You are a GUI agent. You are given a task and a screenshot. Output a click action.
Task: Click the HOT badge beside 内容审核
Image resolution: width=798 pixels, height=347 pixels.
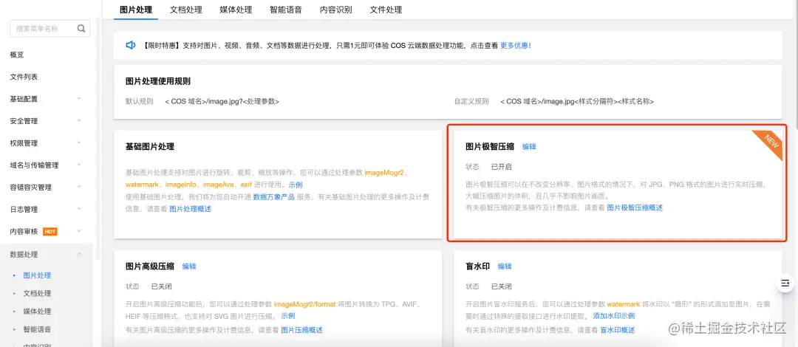tap(50, 232)
